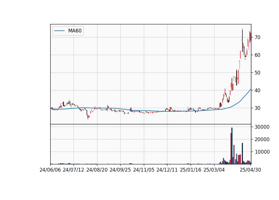Click the price axis value 40

click(x=257, y=90)
